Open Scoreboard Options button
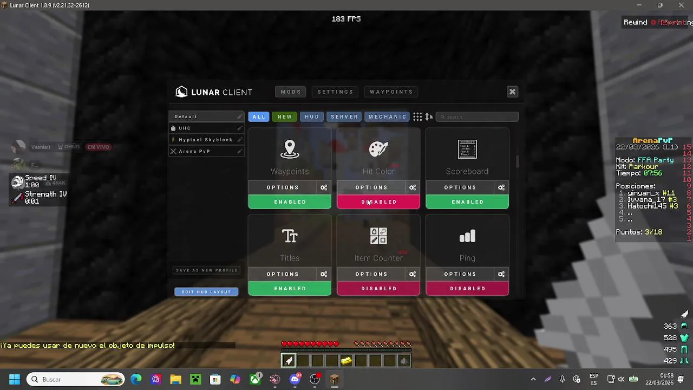The width and height of the screenshot is (693, 390). coord(460,187)
